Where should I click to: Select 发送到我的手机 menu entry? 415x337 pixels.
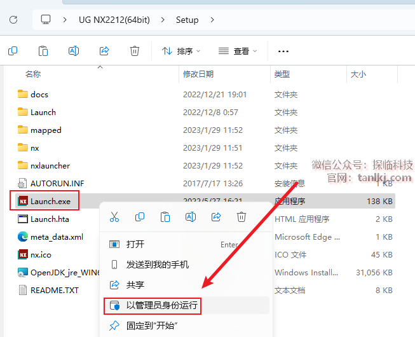157,265
